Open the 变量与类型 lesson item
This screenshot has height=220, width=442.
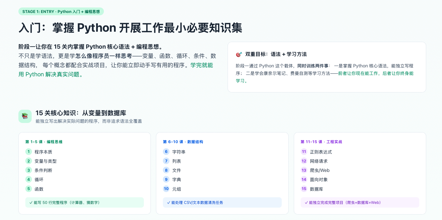[45, 161]
